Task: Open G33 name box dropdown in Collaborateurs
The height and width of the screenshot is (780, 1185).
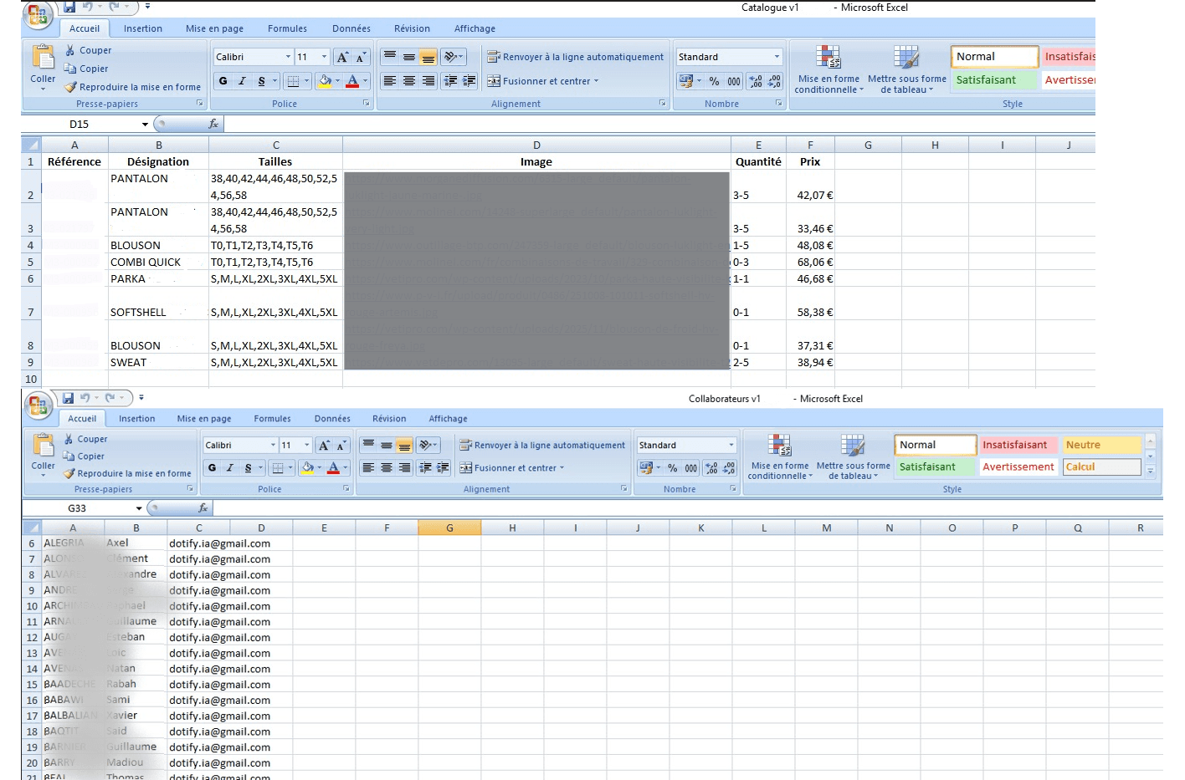Action: click(x=139, y=508)
